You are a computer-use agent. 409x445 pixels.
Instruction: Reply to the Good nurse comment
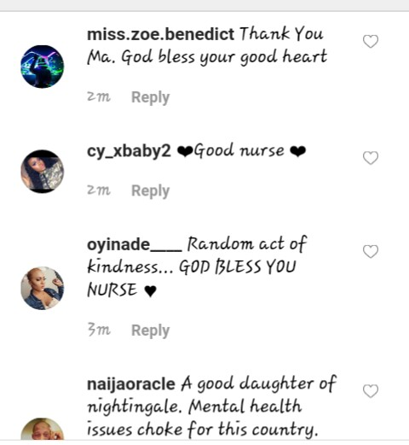pos(150,191)
